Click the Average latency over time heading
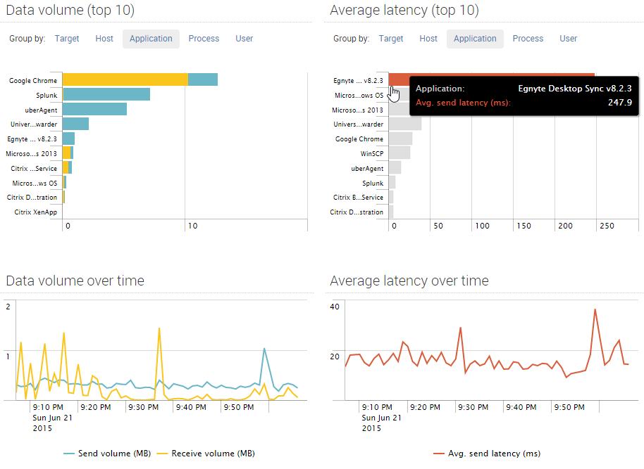644x469 pixels. click(409, 281)
